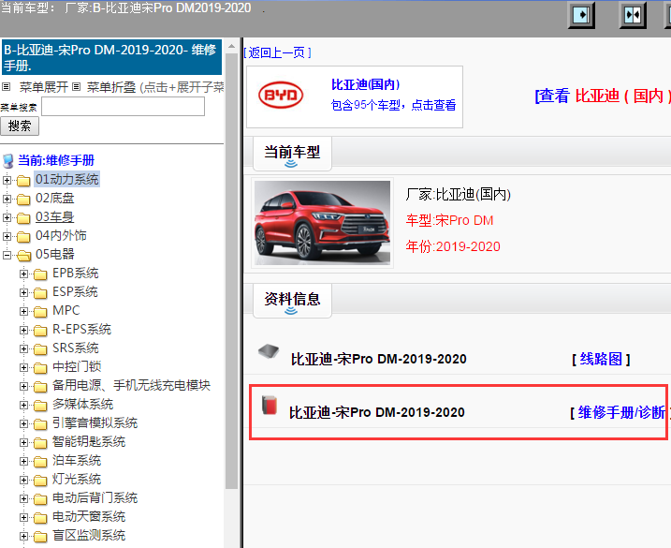Screen dimensions: 671x548
Task: Open the 比亚迪(国内) brand link
Action: pos(366,84)
